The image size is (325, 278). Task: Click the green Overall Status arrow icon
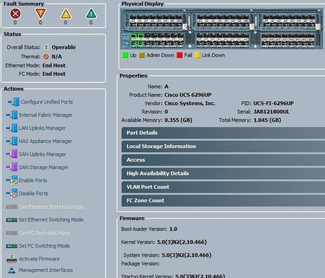(x=46, y=47)
